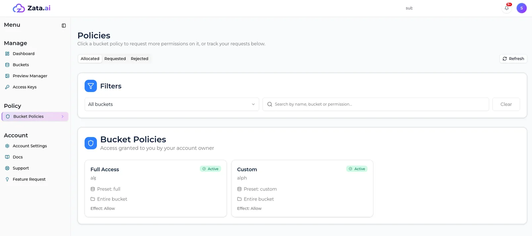This screenshot has width=532, height=236.
Task: Click the Account Settings gear icon
Action: [7, 146]
